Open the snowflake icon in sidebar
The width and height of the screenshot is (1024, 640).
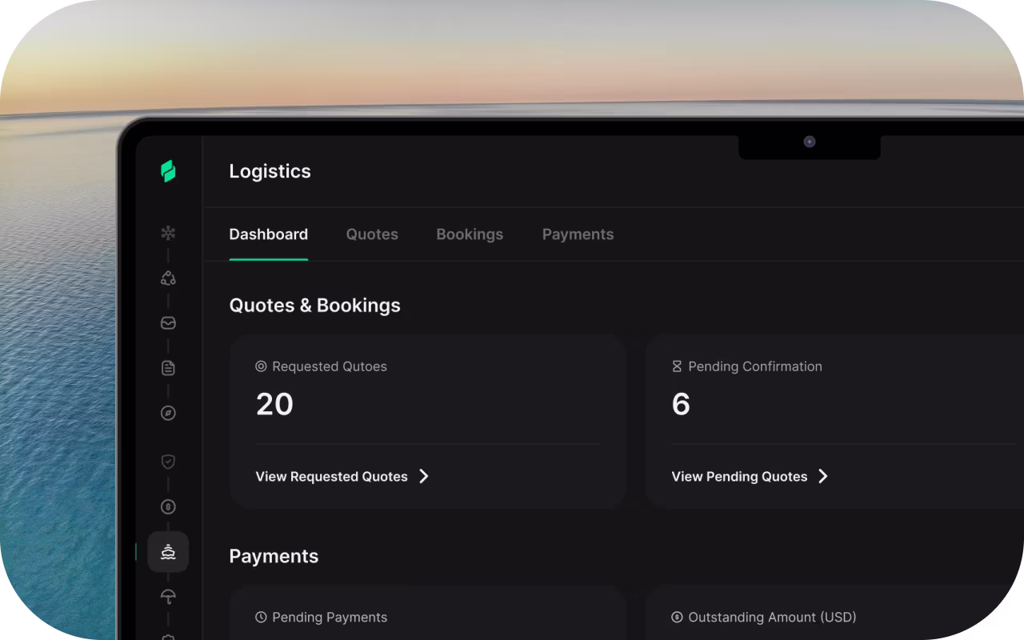point(168,234)
